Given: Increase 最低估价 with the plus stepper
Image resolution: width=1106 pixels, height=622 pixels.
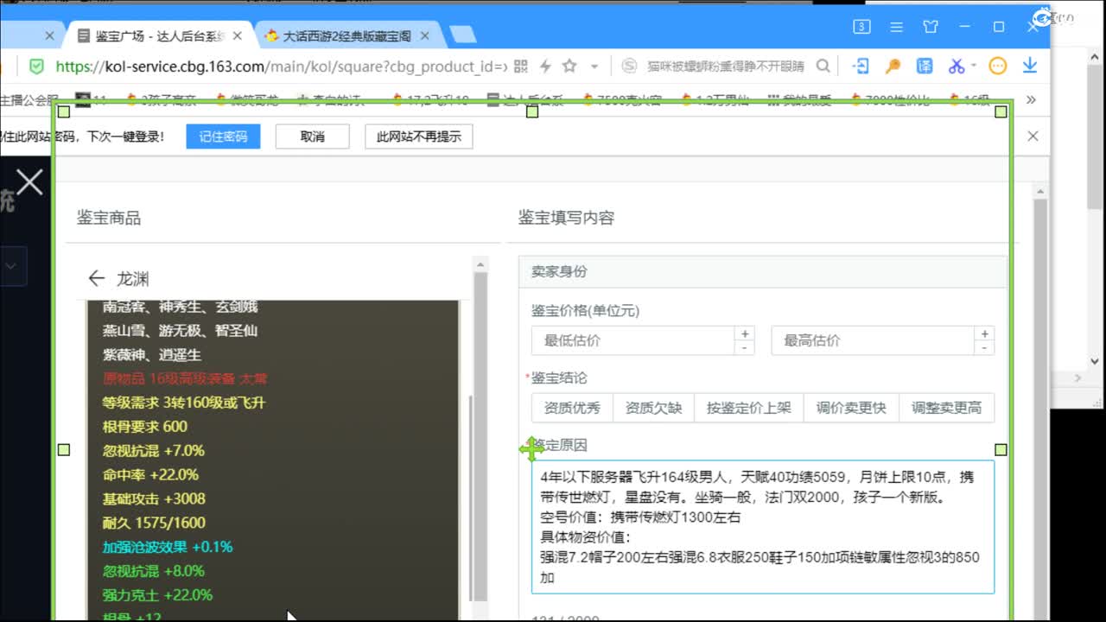Looking at the screenshot, I should (745, 333).
